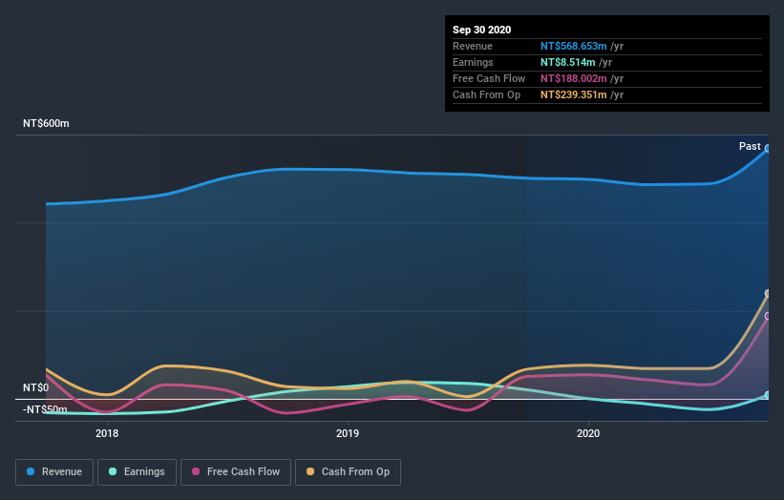
Task: Click the NT$188.002m free cash flow value
Action: [x=574, y=78]
